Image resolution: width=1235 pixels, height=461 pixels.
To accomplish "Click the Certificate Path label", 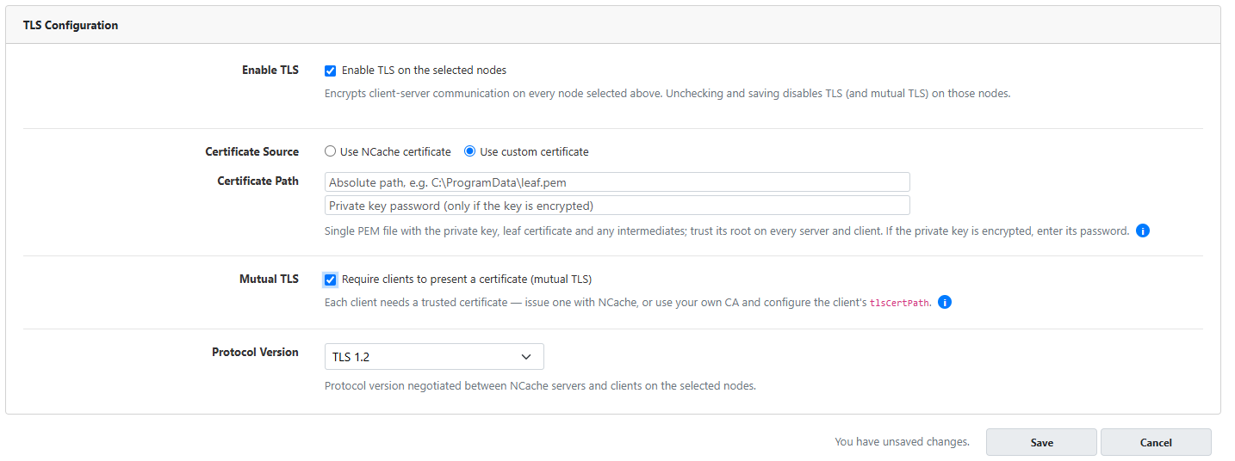I will 258,181.
